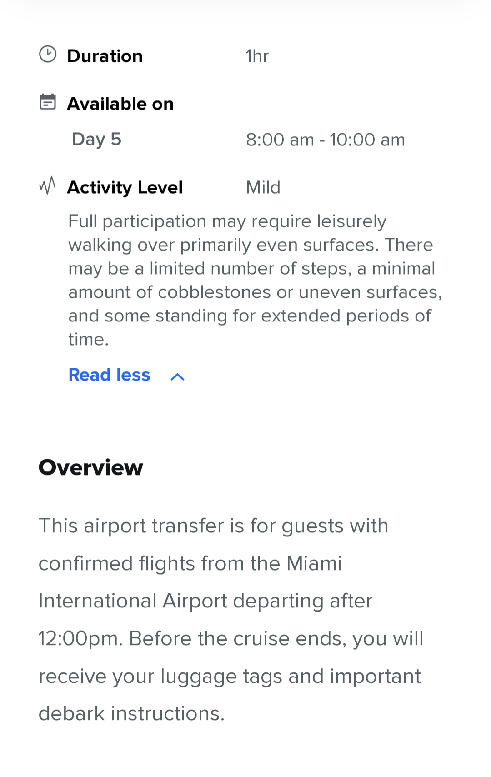Select the Available on label

(120, 104)
